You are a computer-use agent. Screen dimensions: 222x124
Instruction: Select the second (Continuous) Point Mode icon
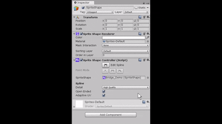[113, 71]
